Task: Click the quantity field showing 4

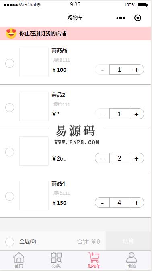Action: (119, 202)
